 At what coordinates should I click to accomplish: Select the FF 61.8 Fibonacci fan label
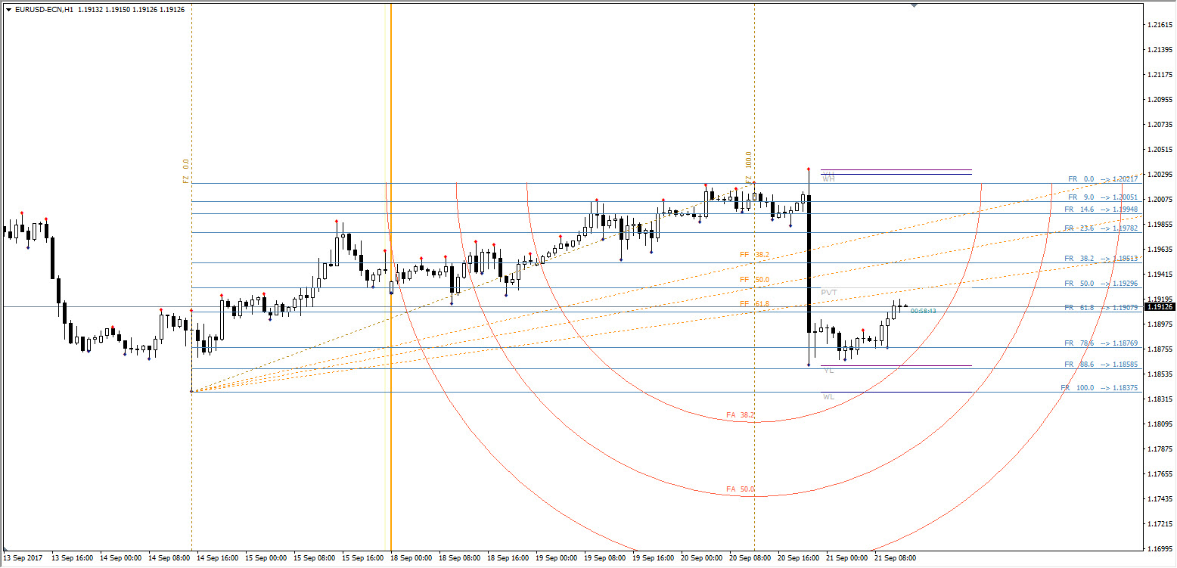[x=754, y=304]
